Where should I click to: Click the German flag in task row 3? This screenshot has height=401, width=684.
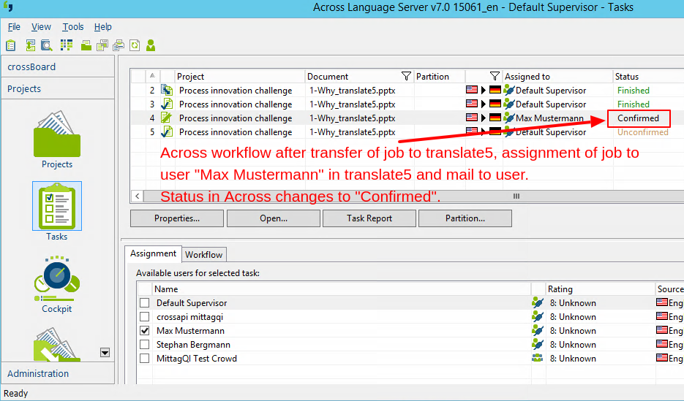pos(495,104)
